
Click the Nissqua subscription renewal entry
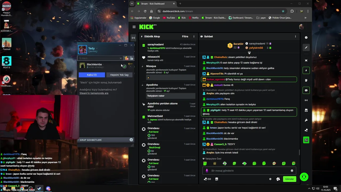tap(169, 72)
